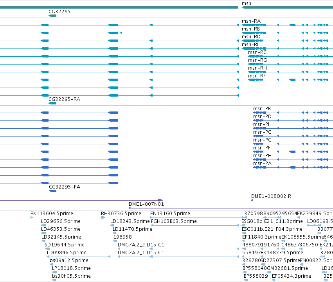333x282 pixels.
Task: Select EST FGH103B03.5prime
Action: 174,221
